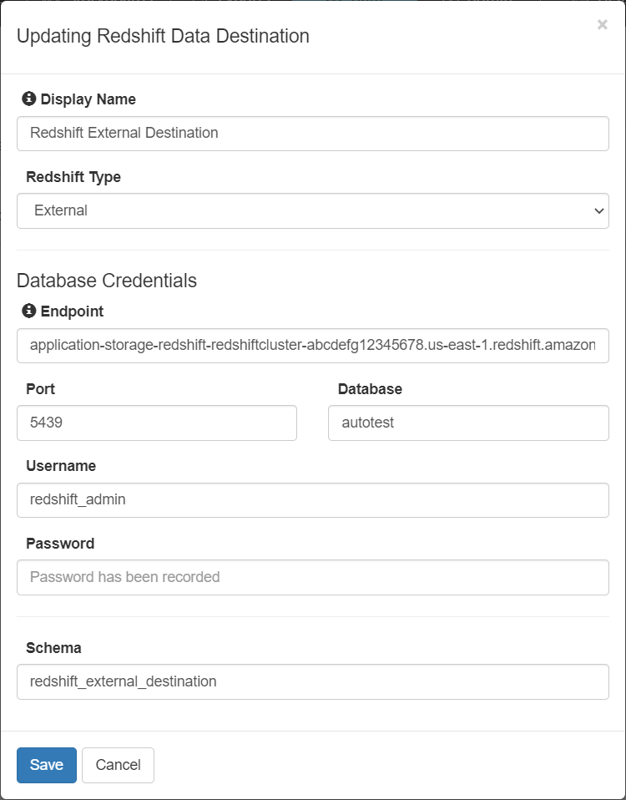Focus the Display Name text field

313,133
